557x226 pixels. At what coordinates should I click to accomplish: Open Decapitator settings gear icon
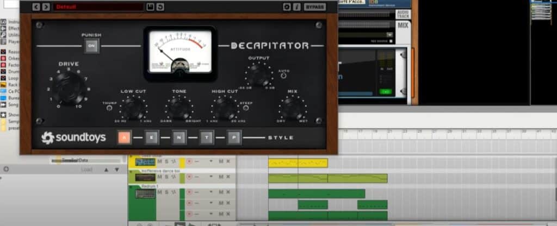click(x=287, y=7)
